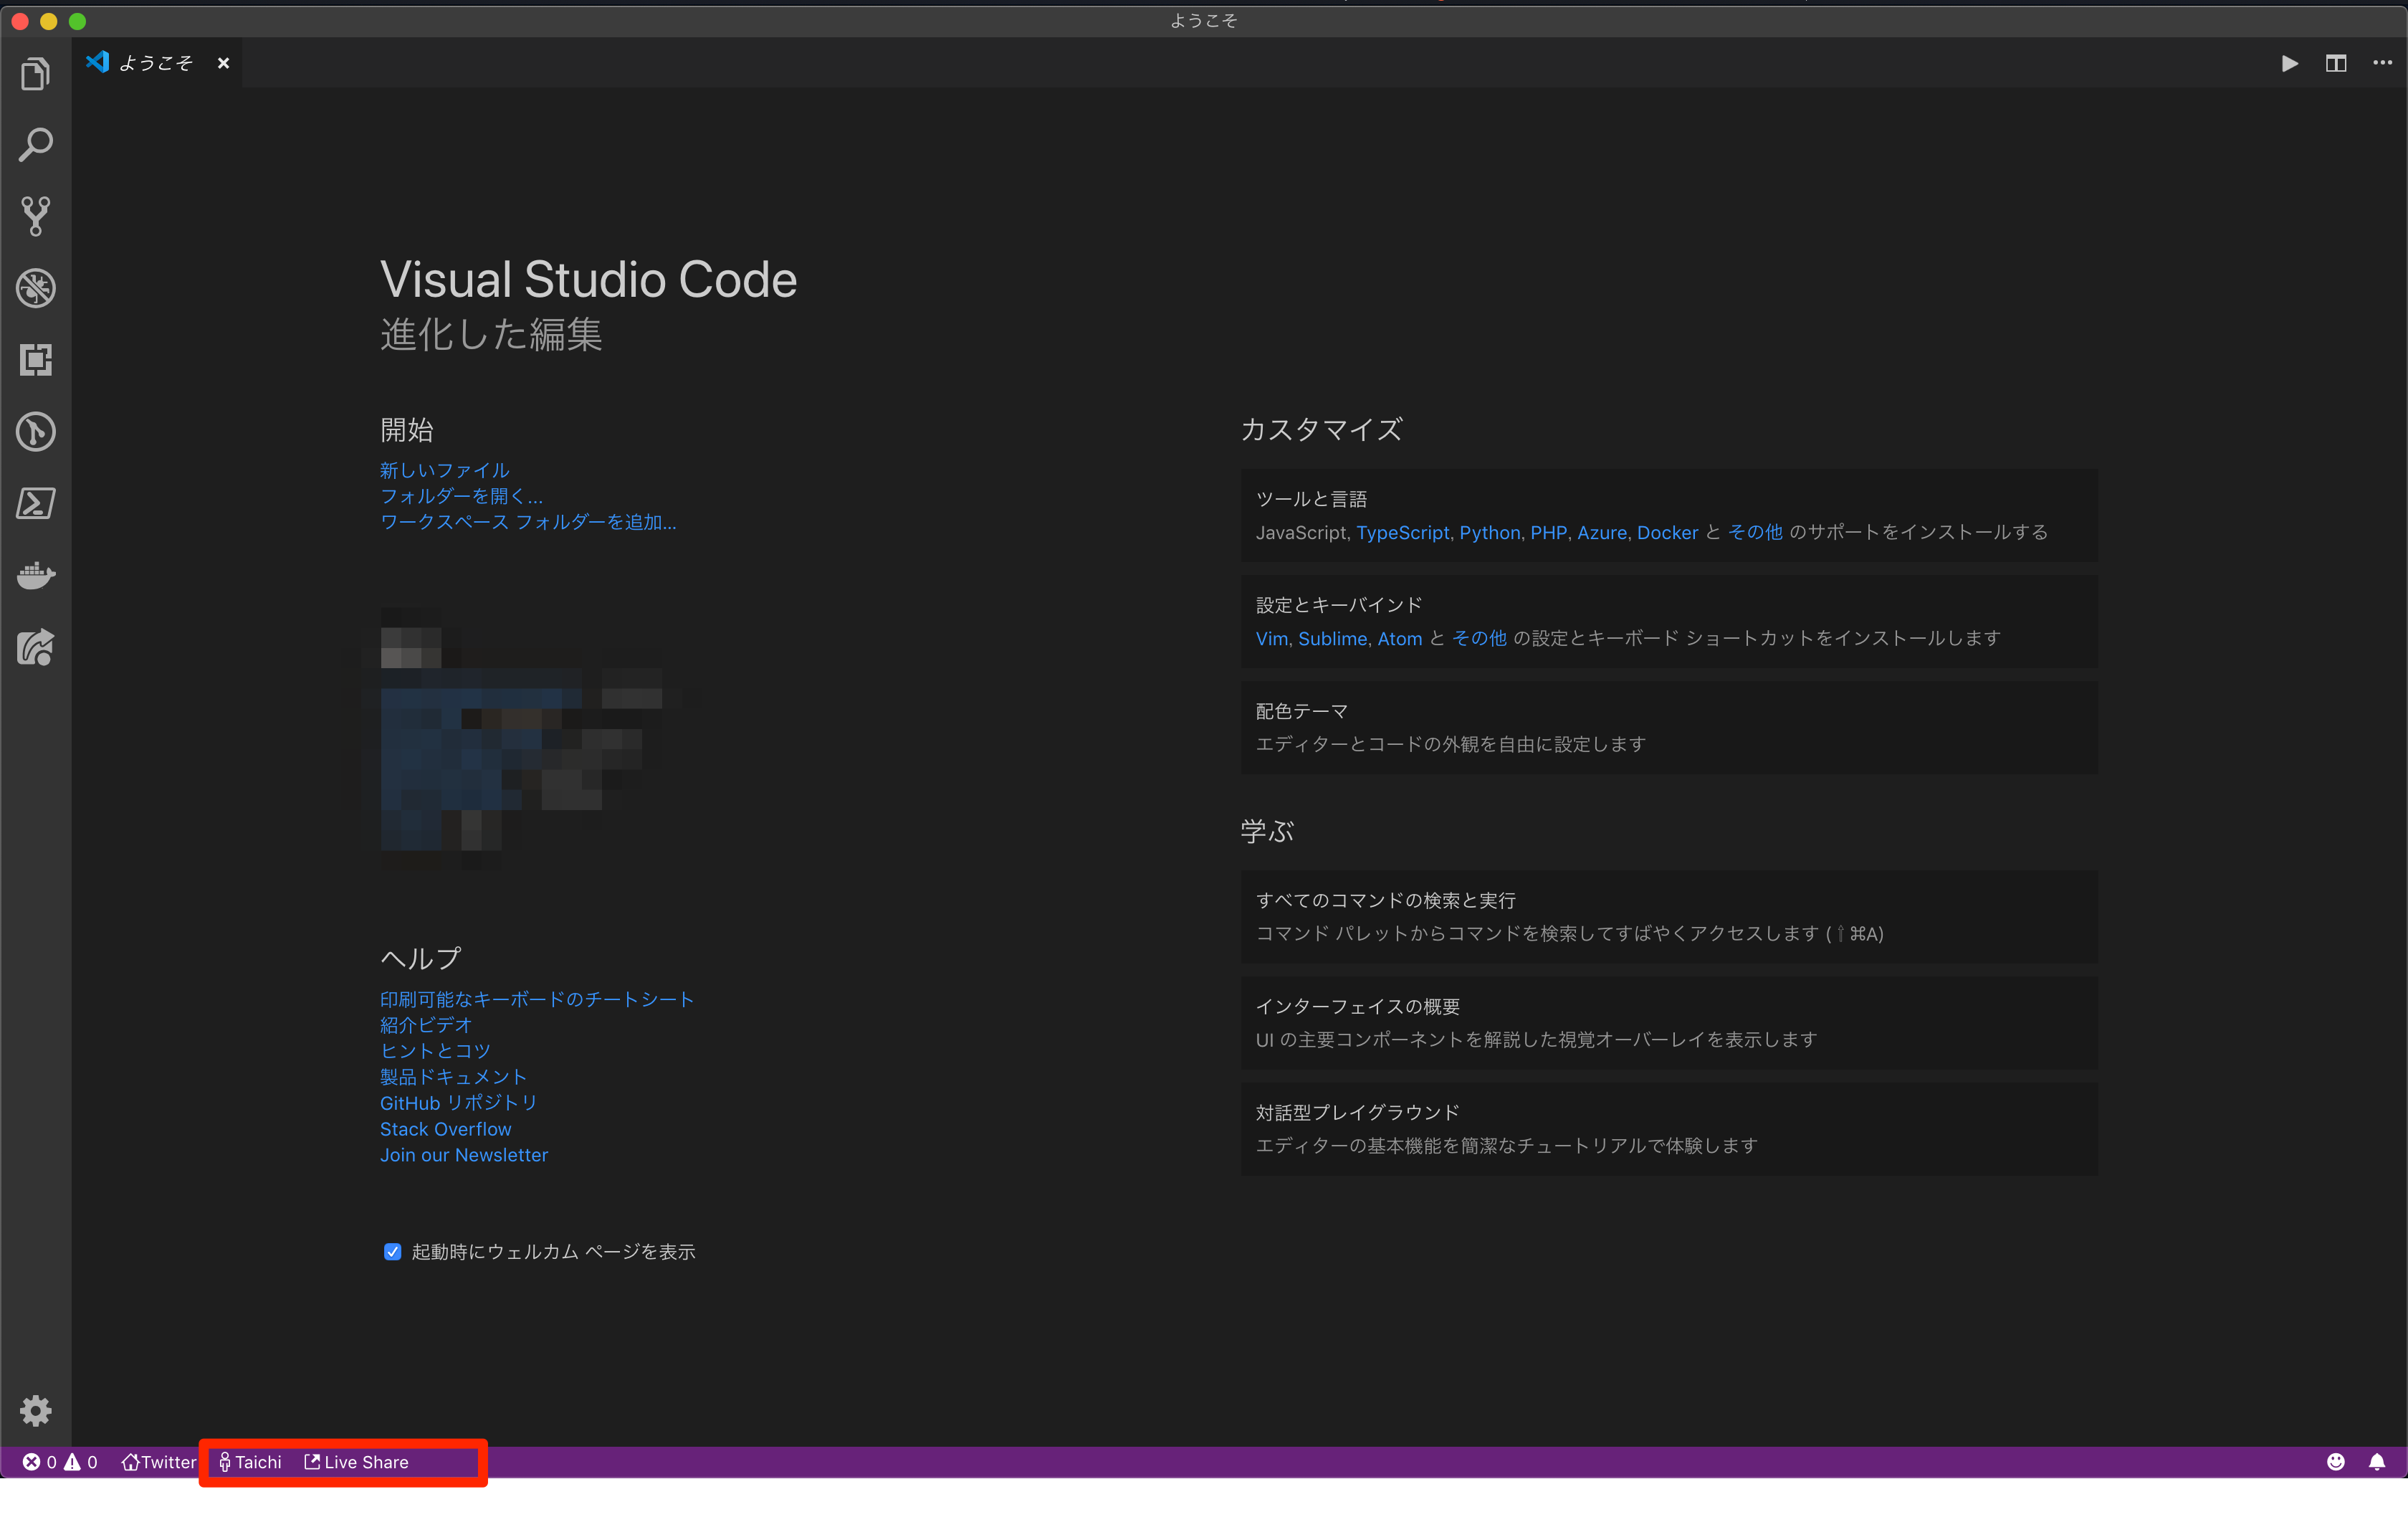Open Twitter home item in status bar
The image size is (2408, 1517).
point(159,1462)
